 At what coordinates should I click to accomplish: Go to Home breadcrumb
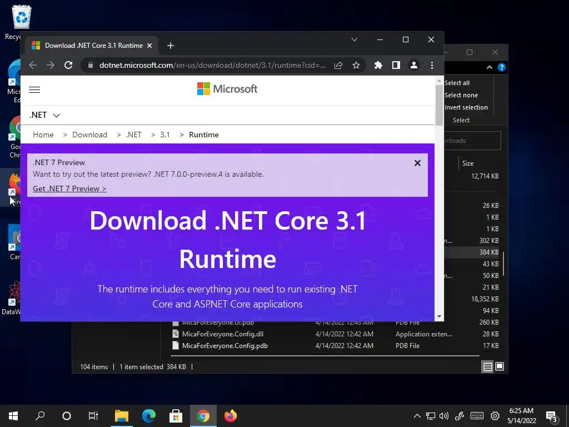(x=43, y=135)
